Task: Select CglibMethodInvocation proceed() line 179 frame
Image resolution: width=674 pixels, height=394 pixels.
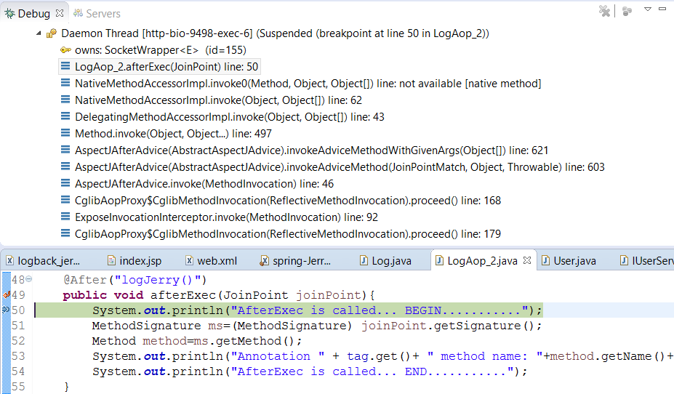Action: (288, 234)
